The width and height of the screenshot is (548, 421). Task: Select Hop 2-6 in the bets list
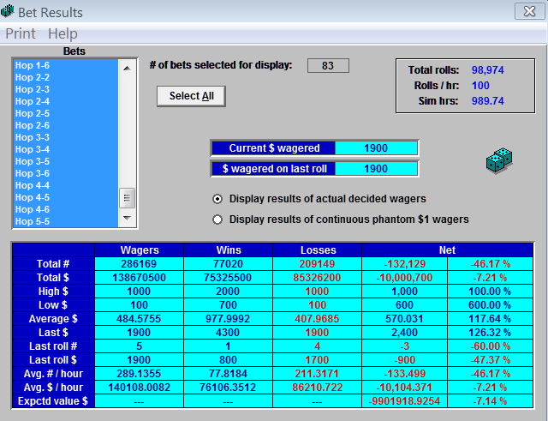click(66, 125)
